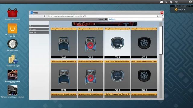Viewport: 193px width, 108px height.
Task: Open the Maluch parts shop icon
Action: pyautogui.click(x=12, y=75)
